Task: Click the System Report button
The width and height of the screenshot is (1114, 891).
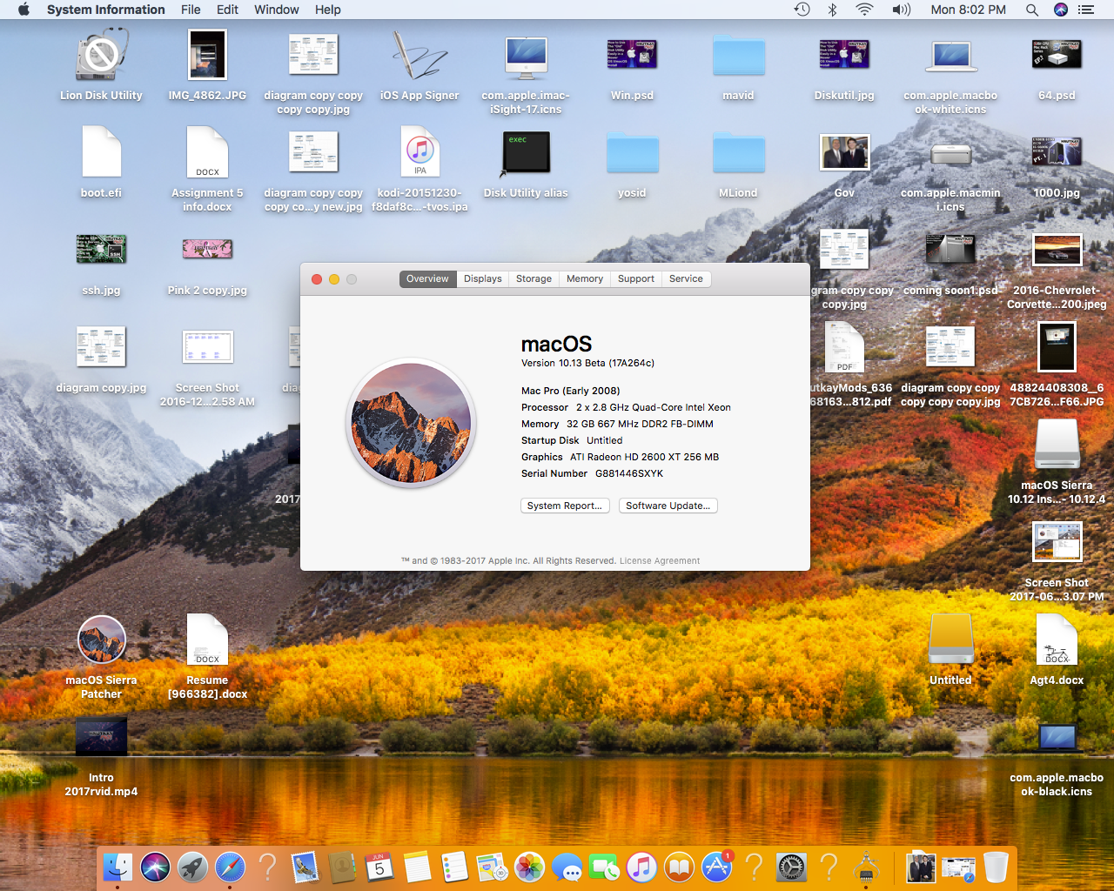Action: pos(564,506)
